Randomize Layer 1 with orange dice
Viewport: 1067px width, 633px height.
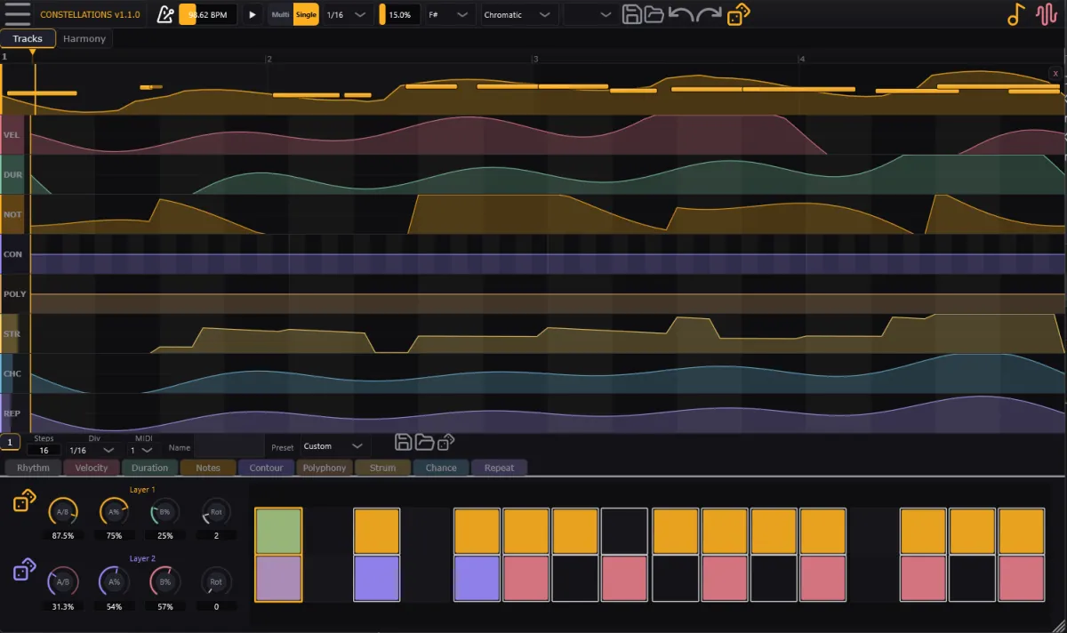pyautogui.click(x=24, y=503)
